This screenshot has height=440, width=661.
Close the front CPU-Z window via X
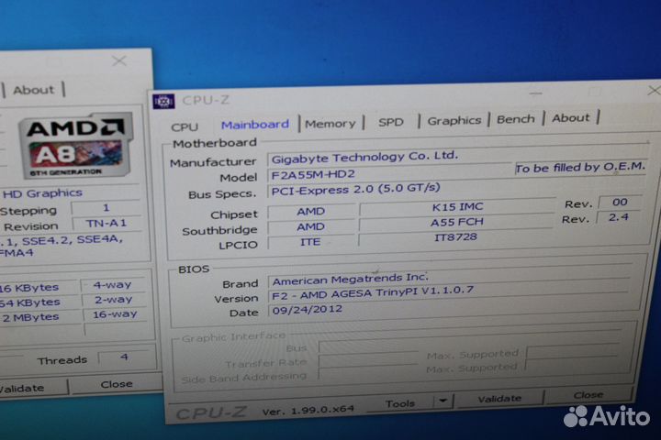point(655,91)
